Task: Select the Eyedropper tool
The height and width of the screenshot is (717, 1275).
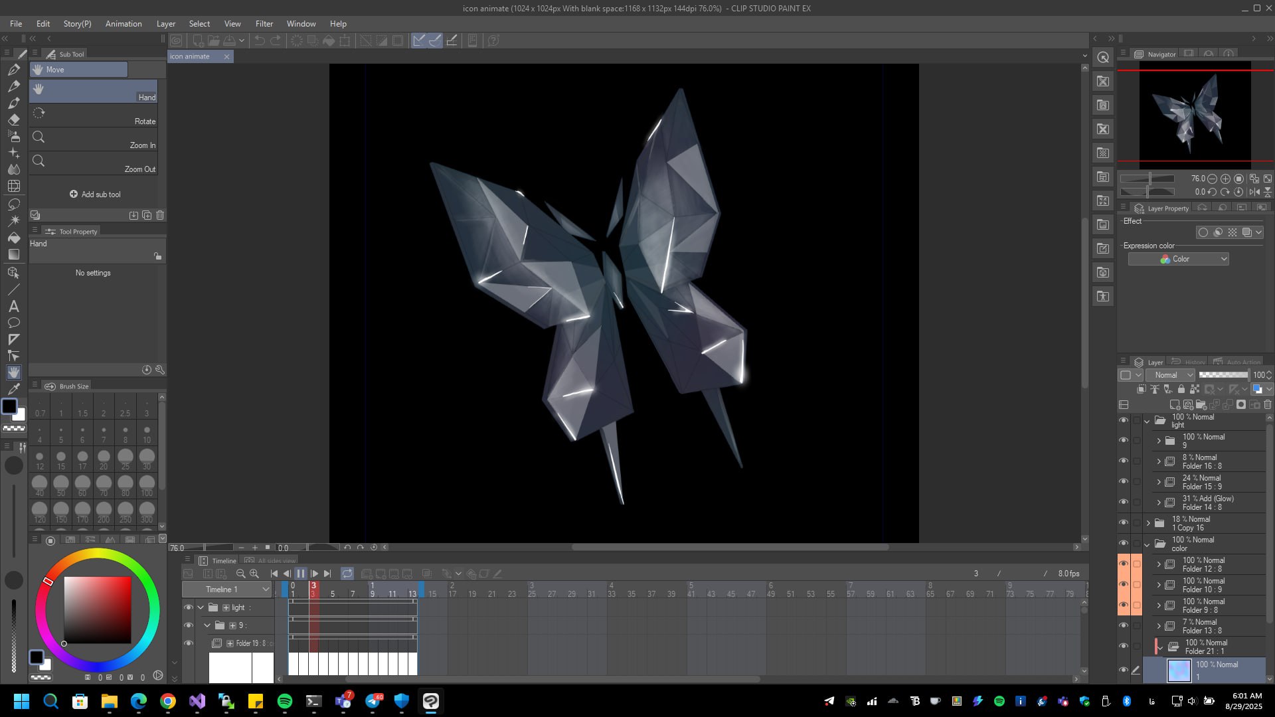Action: [x=13, y=389]
